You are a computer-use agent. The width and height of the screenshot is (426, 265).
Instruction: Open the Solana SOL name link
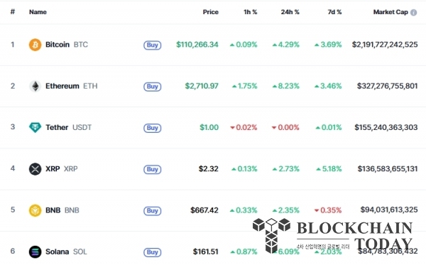(66, 252)
